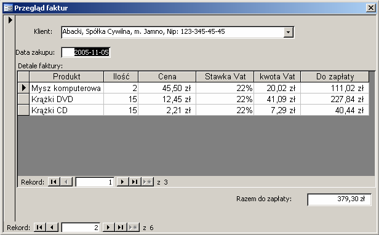
Task: Select row selector for Krążki DVD
Action: coord(23,99)
